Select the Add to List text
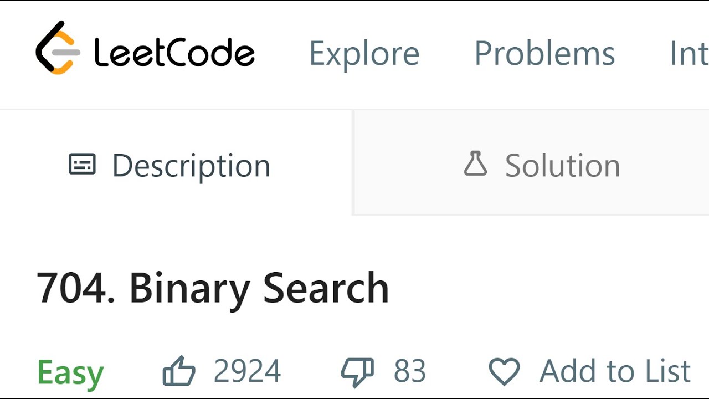The height and width of the screenshot is (399, 709). (x=615, y=371)
